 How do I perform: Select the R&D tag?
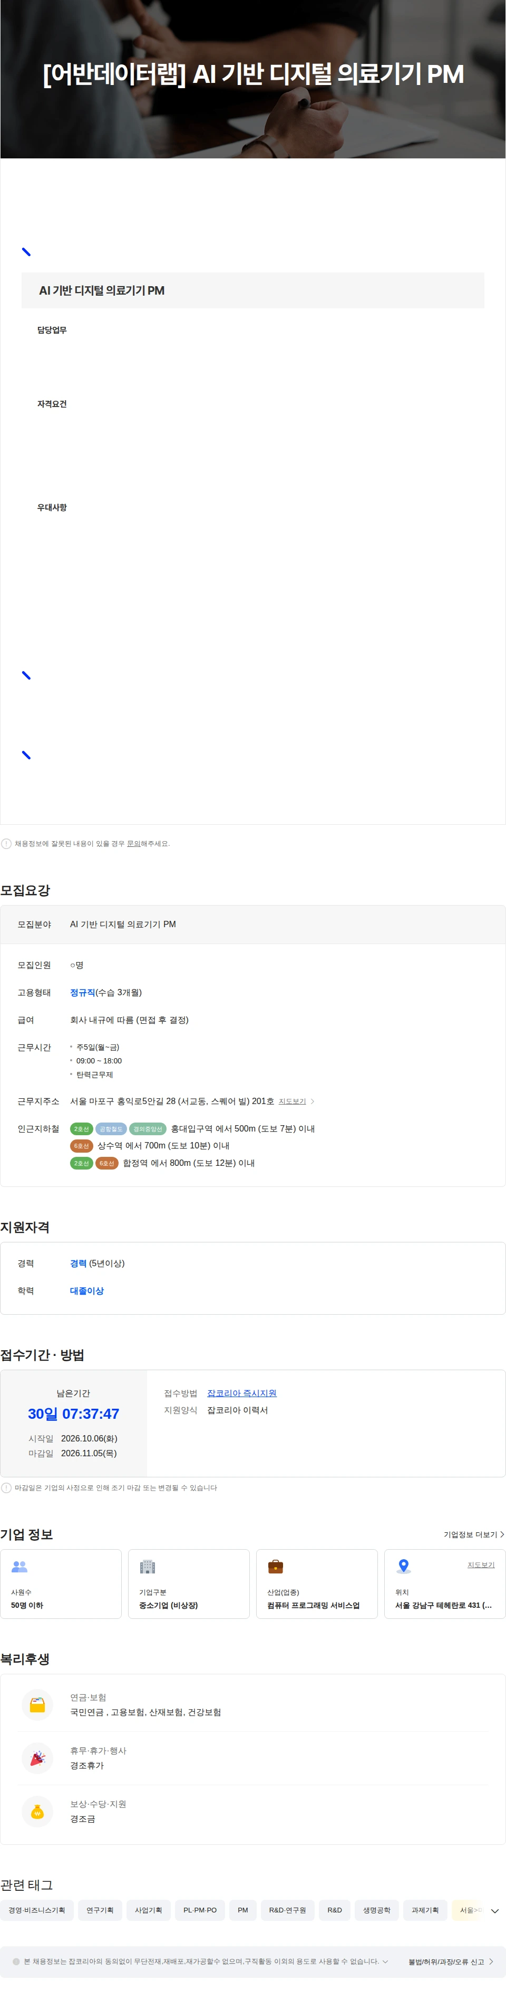(x=335, y=1910)
